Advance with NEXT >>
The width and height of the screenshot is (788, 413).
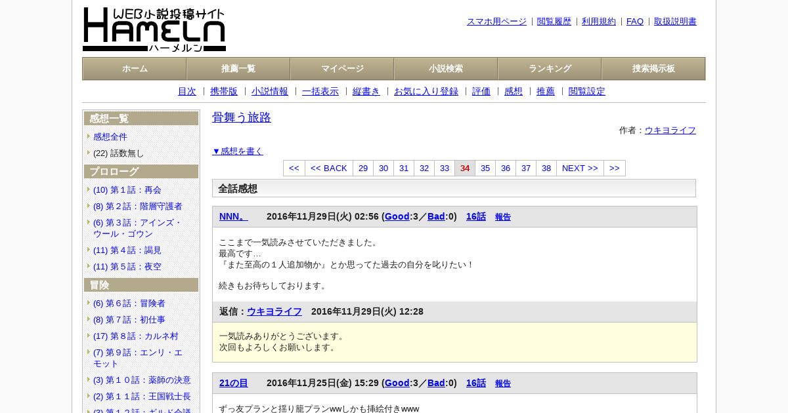tap(580, 168)
